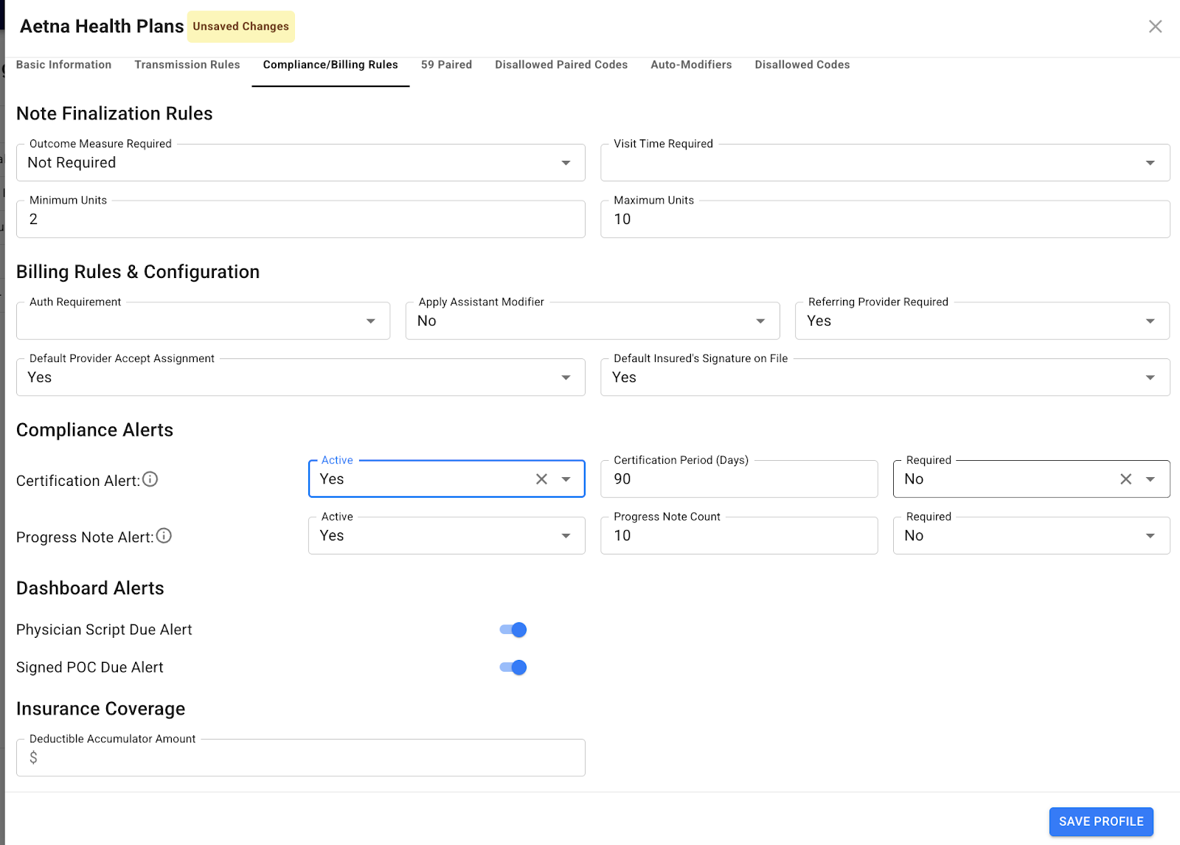
Task: Open Disallowed Codes tab
Action: coord(802,65)
